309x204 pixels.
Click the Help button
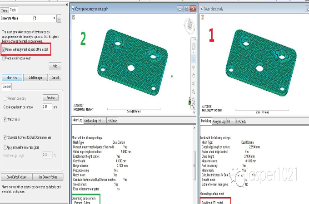tap(55, 66)
